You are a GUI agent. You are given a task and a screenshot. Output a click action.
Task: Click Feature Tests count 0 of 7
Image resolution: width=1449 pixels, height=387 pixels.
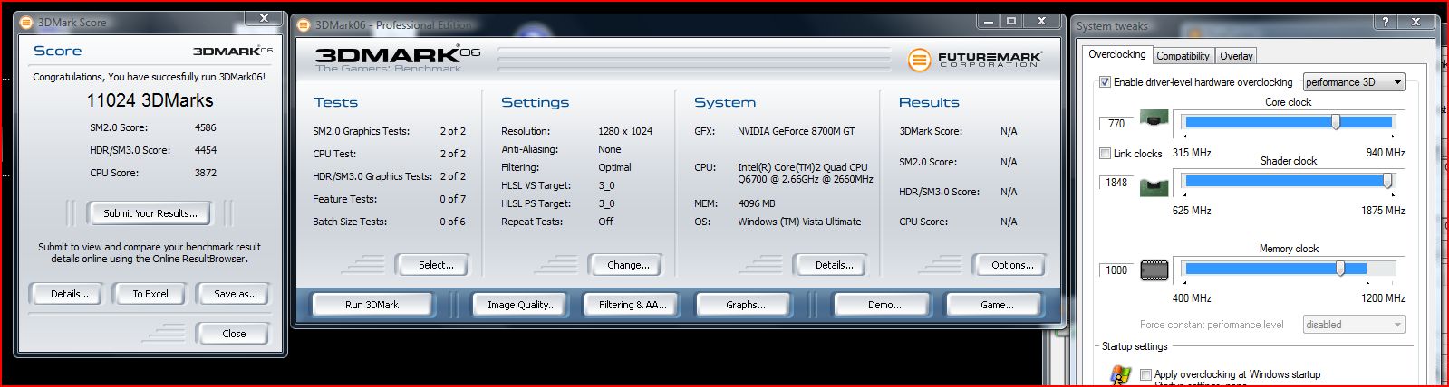point(453,199)
